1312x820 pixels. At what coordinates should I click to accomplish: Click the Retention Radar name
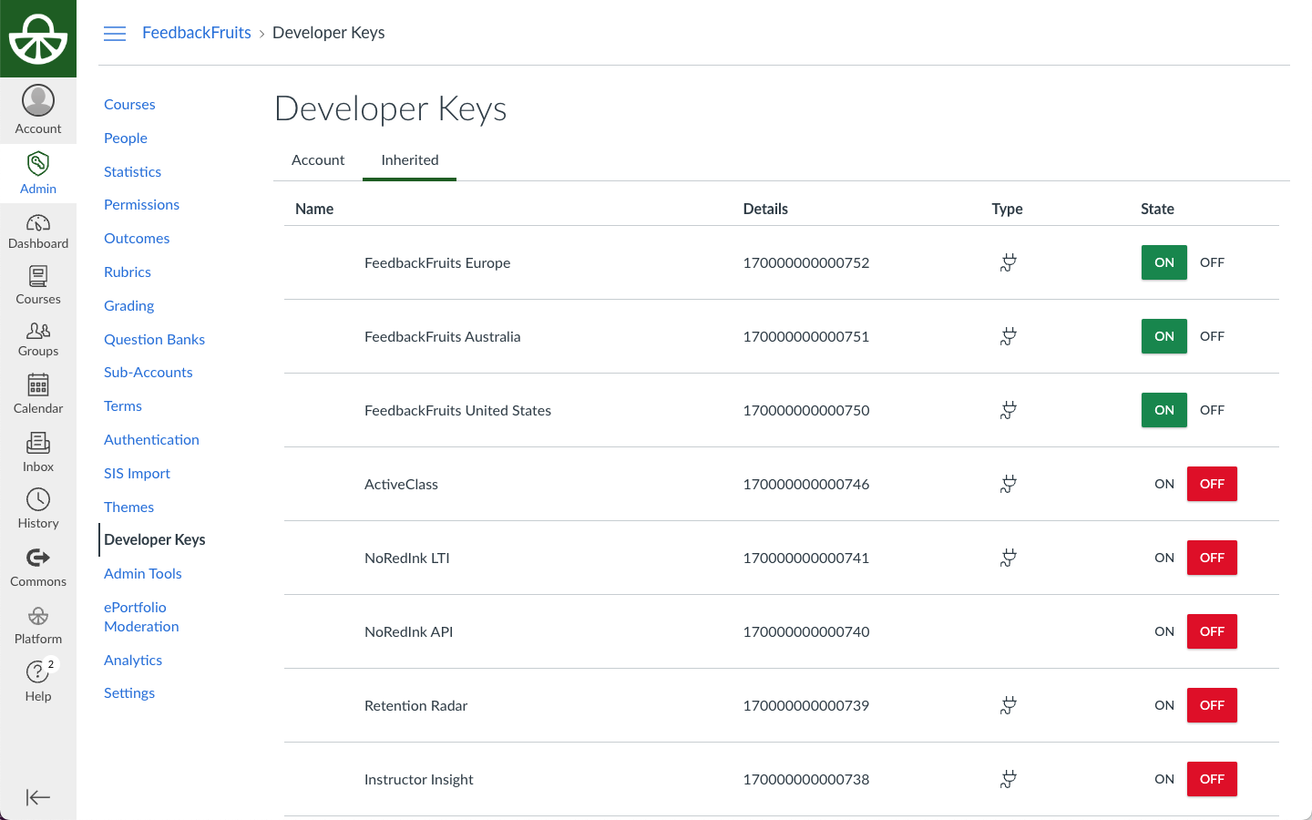click(415, 705)
